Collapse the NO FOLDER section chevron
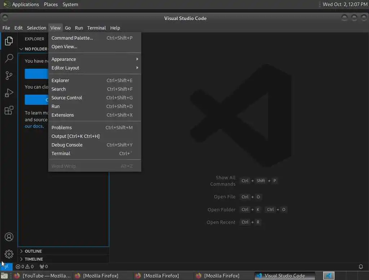 21,49
